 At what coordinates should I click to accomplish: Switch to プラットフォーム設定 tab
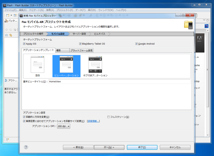pyautogui.click(x=82, y=50)
